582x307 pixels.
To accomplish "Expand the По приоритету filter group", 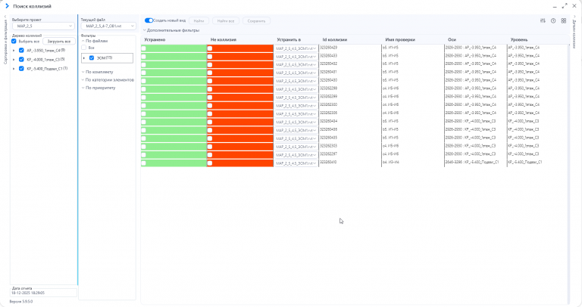I will (99, 88).
